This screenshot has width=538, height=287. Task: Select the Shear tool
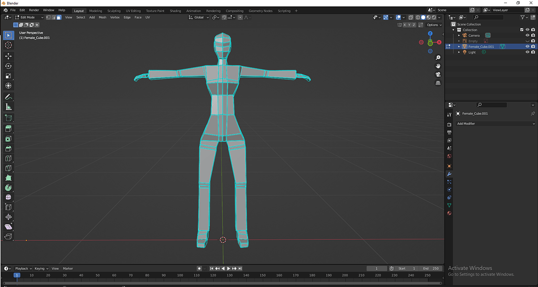pyautogui.click(x=8, y=227)
